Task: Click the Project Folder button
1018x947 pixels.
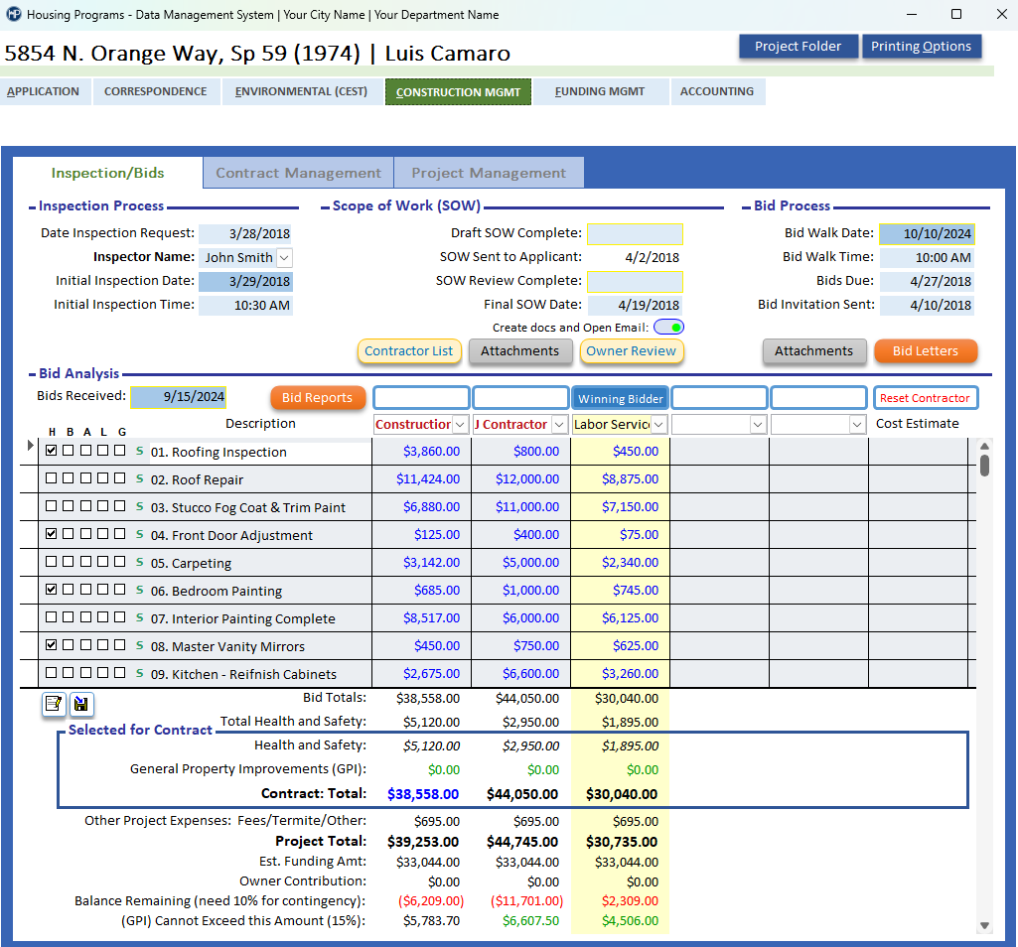Action: coord(798,46)
